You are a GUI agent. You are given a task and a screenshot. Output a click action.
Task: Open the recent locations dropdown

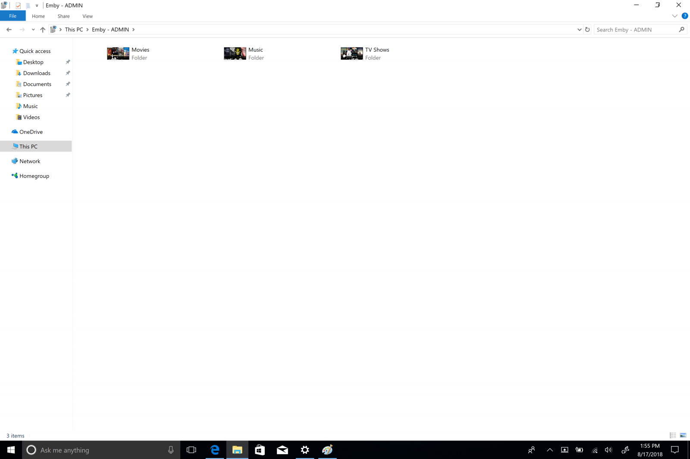click(x=33, y=30)
